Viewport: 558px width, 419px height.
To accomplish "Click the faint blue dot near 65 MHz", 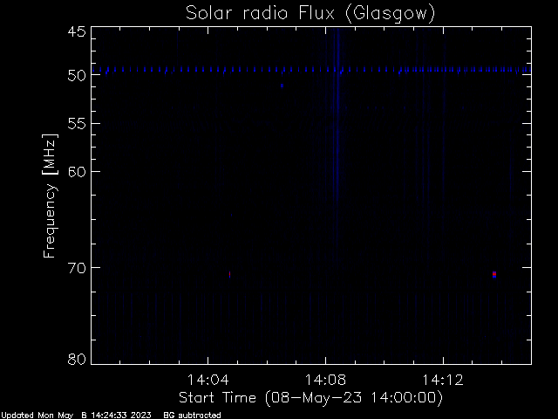I will pyautogui.click(x=231, y=215).
